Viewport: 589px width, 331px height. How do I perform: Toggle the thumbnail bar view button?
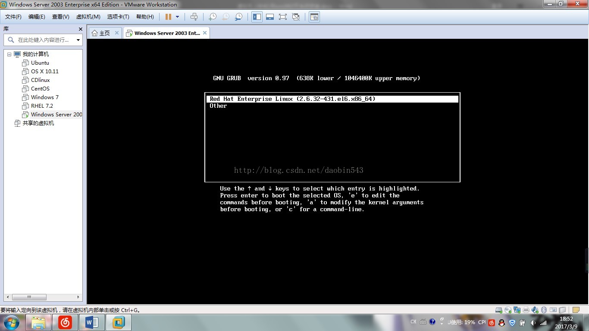pos(270,17)
